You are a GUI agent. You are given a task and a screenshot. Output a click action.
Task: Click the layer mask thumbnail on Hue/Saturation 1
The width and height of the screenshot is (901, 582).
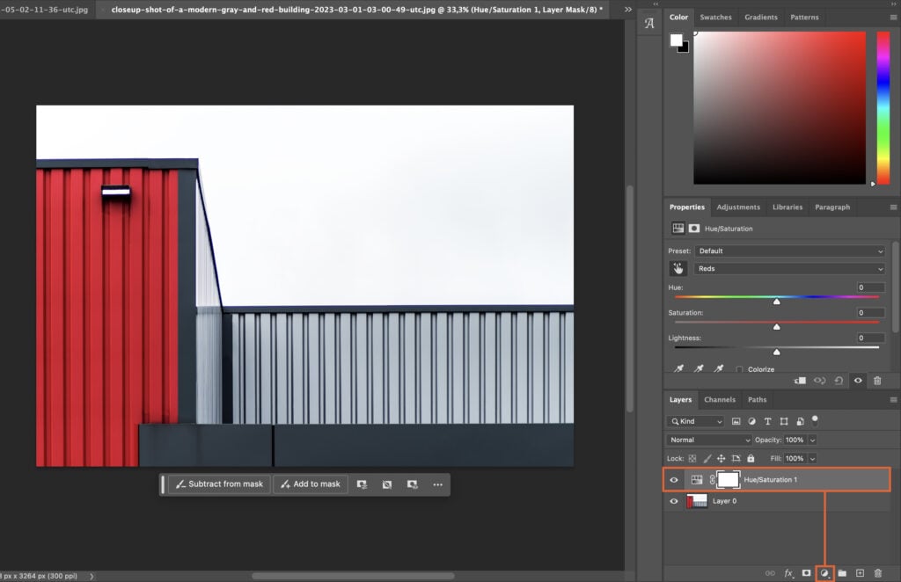[727, 479]
